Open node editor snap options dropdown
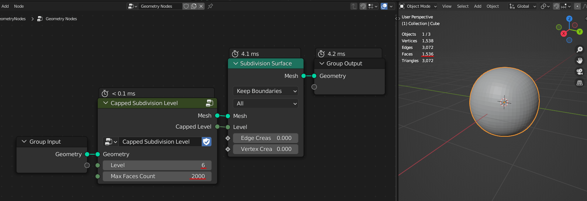Screen dimensions: 587x201 tap(373, 6)
